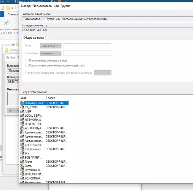Click the Дополнительно button in background dialog
This screenshot has height=190, width=193.
pos(14,110)
